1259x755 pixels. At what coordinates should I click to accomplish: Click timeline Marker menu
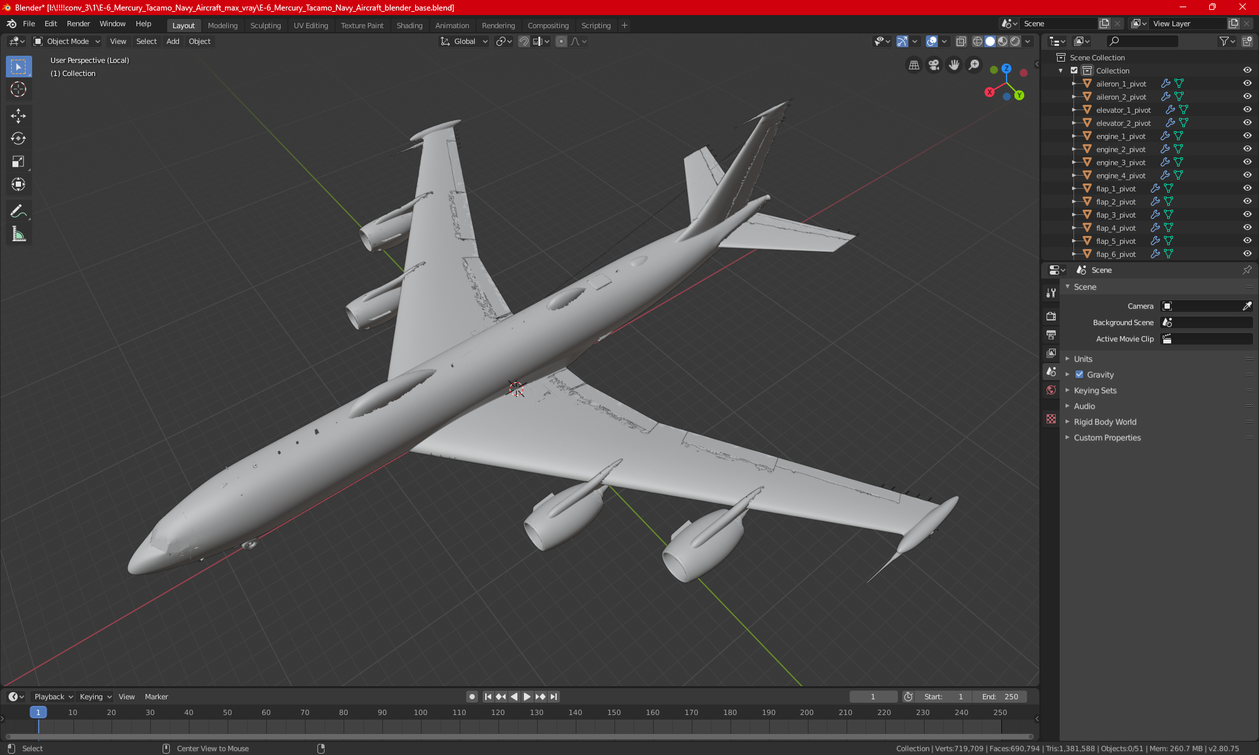(156, 697)
